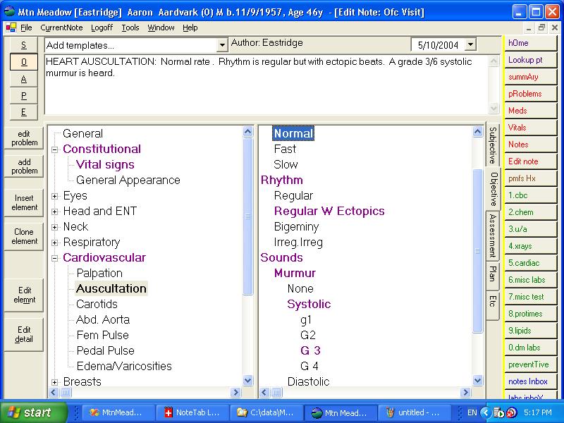Viewport: 564px width, 423px height.
Task: Select the S section toggle button
Action: click(23, 45)
